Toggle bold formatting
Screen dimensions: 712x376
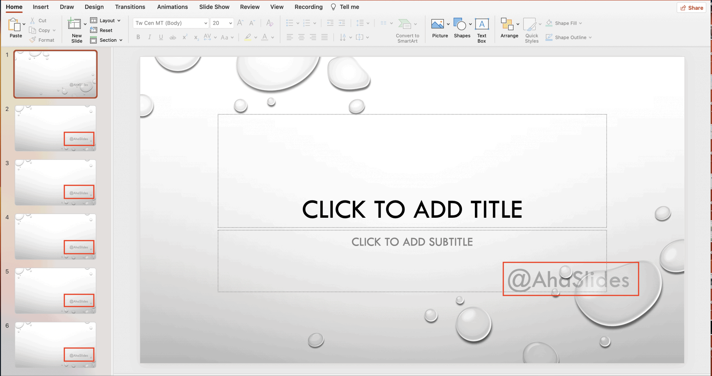138,37
